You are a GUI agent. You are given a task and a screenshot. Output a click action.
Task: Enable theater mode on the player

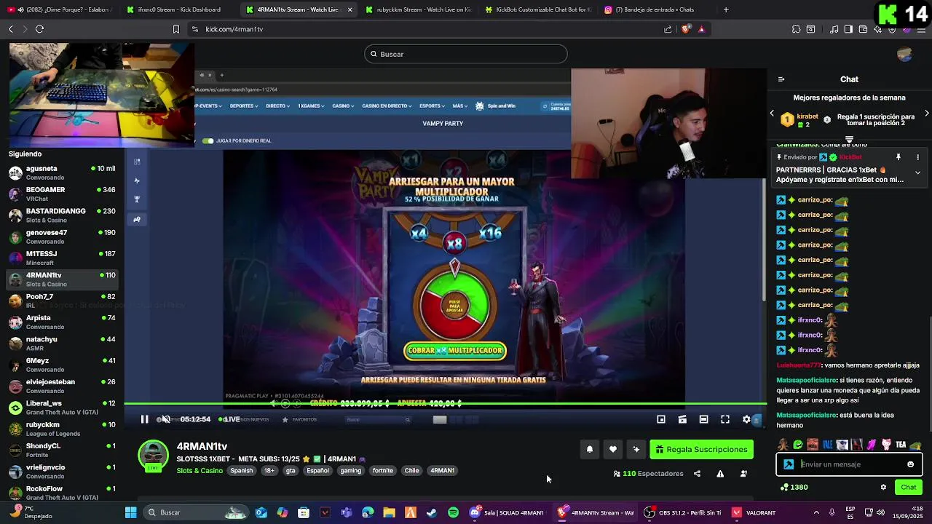tap(703, 419)
